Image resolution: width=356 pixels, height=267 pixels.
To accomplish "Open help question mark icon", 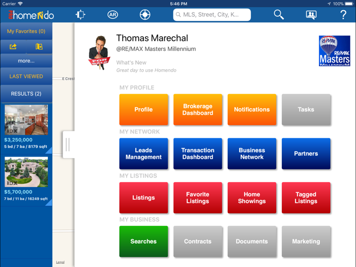I will (x=343, y=15).
